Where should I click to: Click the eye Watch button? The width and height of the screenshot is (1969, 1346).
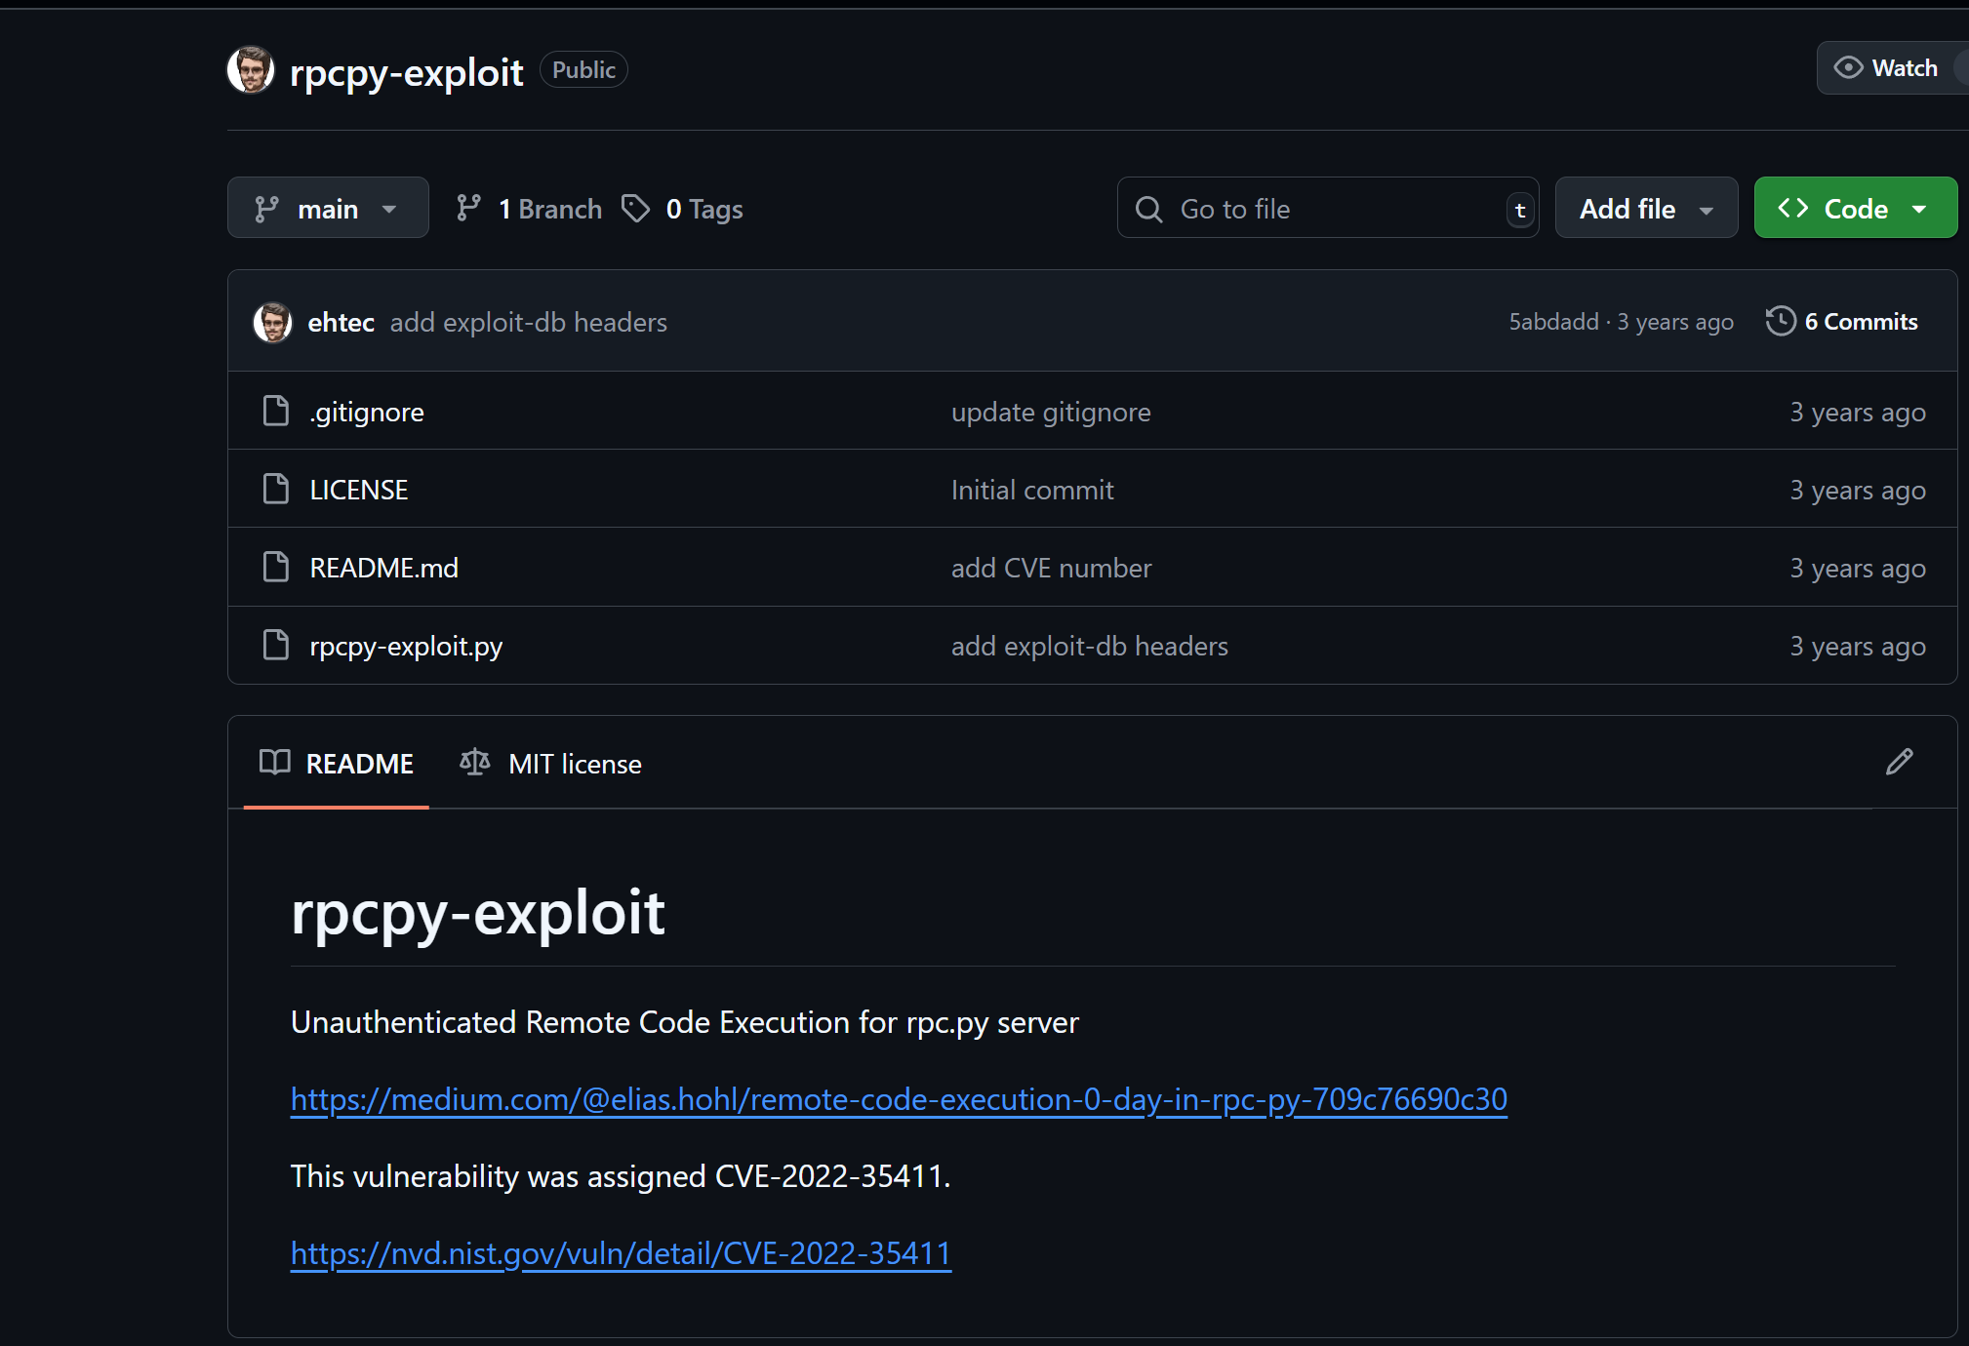[1887, 68]
